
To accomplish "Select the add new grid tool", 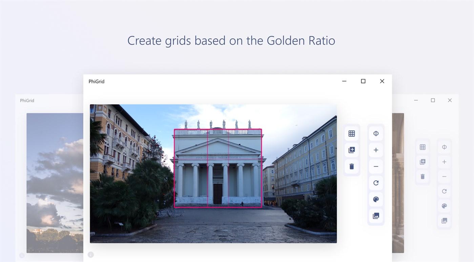I will coord(351,150).
